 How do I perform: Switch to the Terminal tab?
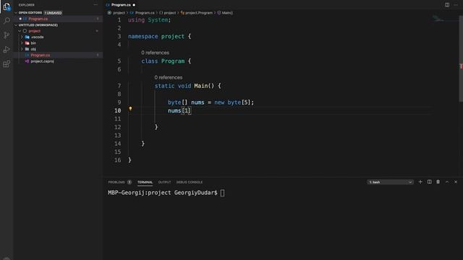(x=145, y=182)
